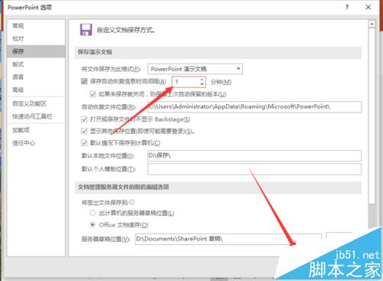
Task: Open the 快速访问工具栏 category
Action: [32, 116]
